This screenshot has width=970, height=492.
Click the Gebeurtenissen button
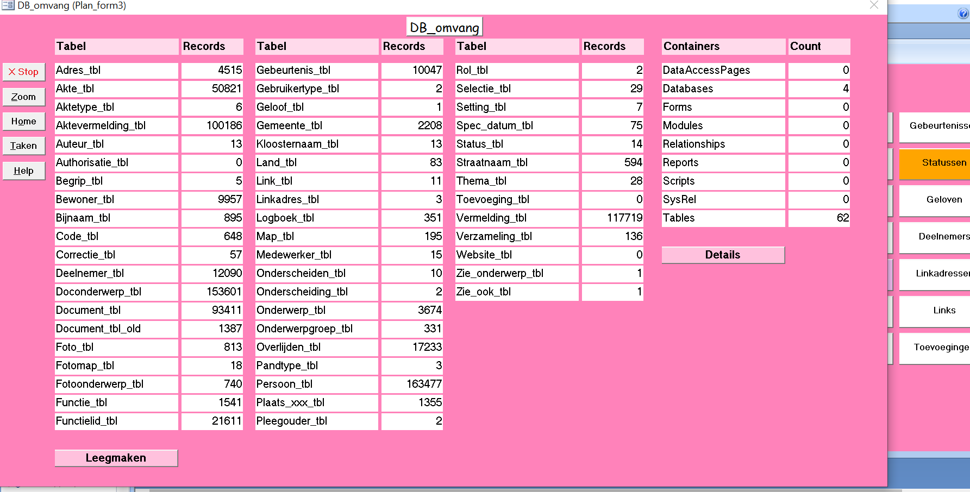(937, 126)
